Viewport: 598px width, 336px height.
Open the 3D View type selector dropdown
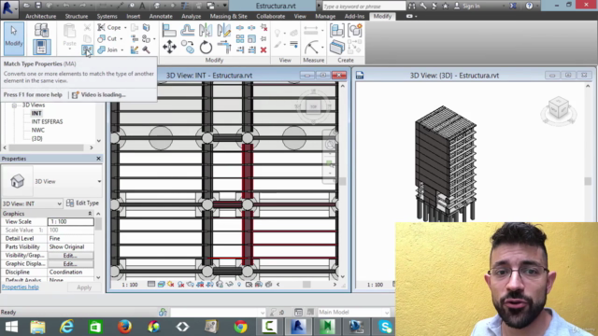[99, 181]
